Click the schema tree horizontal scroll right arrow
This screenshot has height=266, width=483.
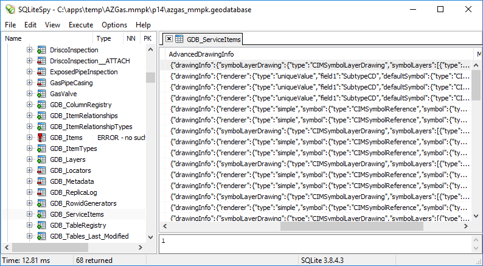(141, 247)
